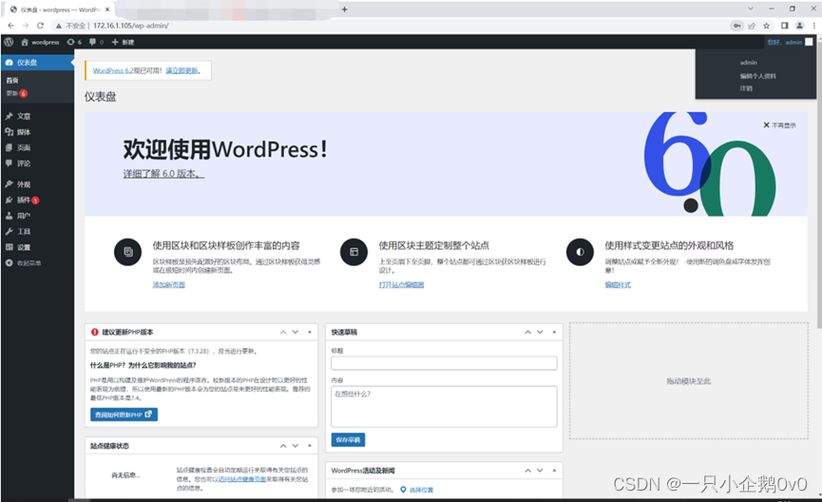Image resolution: width=822 pixels, height=502 pixels.
Task: Click the Save Draft button
Action: click(348, 439)
